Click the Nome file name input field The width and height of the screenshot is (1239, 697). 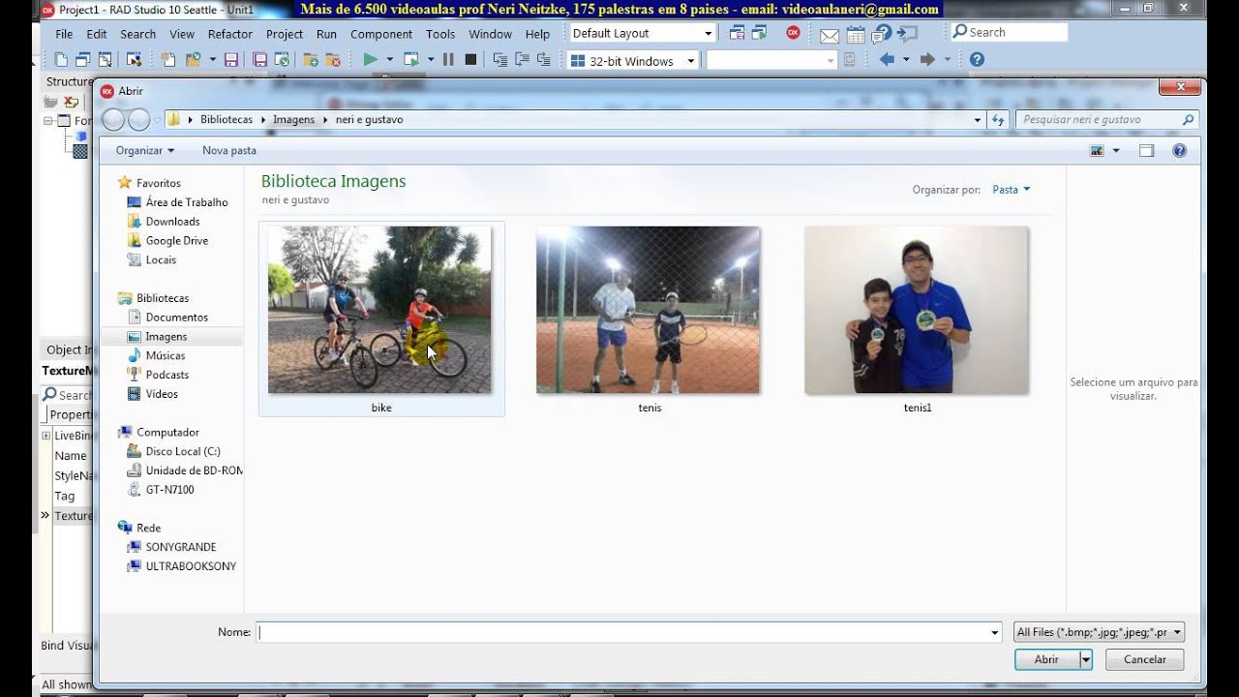pyautogui.click(x=622, y=632)
